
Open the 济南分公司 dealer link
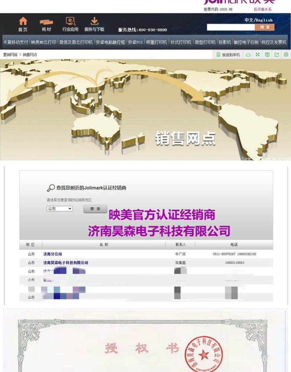coord(52,254)
